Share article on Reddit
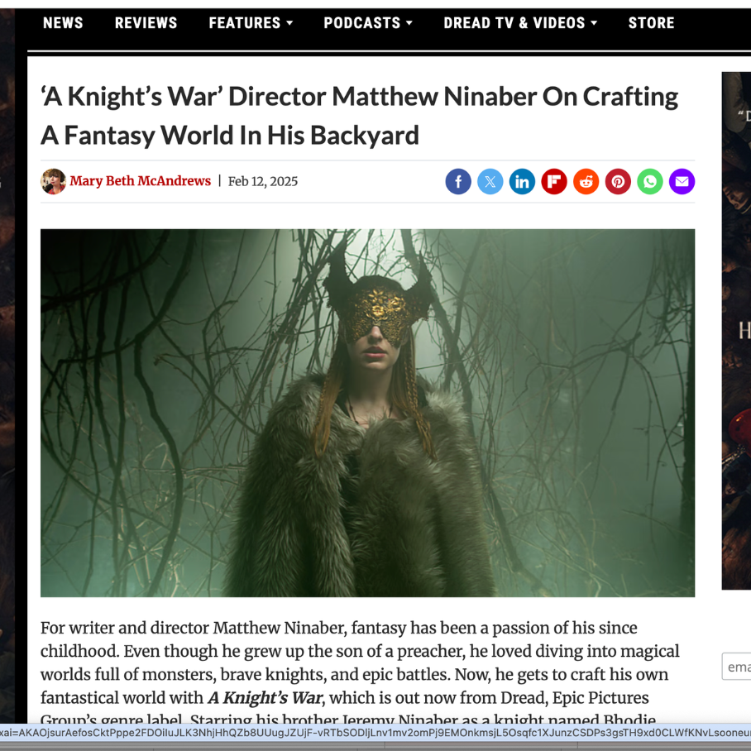Viewport: 751px width, 751px height. 586,181
